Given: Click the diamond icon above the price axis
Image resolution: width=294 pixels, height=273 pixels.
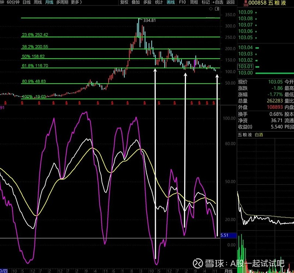Looking at the screenshot, I should tap(211, 9).
